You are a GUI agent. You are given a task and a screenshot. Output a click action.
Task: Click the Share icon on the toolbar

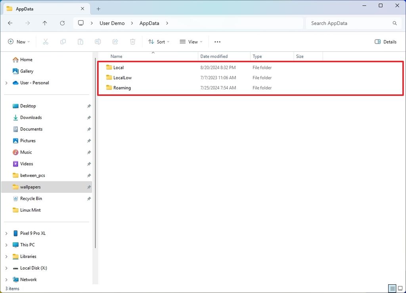coord(115,42)
